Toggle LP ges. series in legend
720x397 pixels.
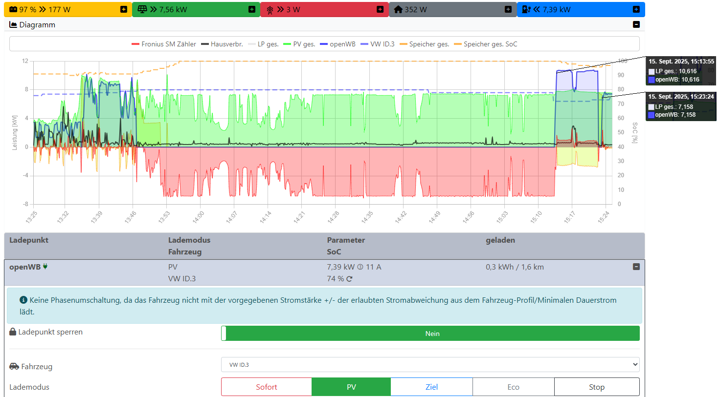pyautogui.click(x=263, y=44)
